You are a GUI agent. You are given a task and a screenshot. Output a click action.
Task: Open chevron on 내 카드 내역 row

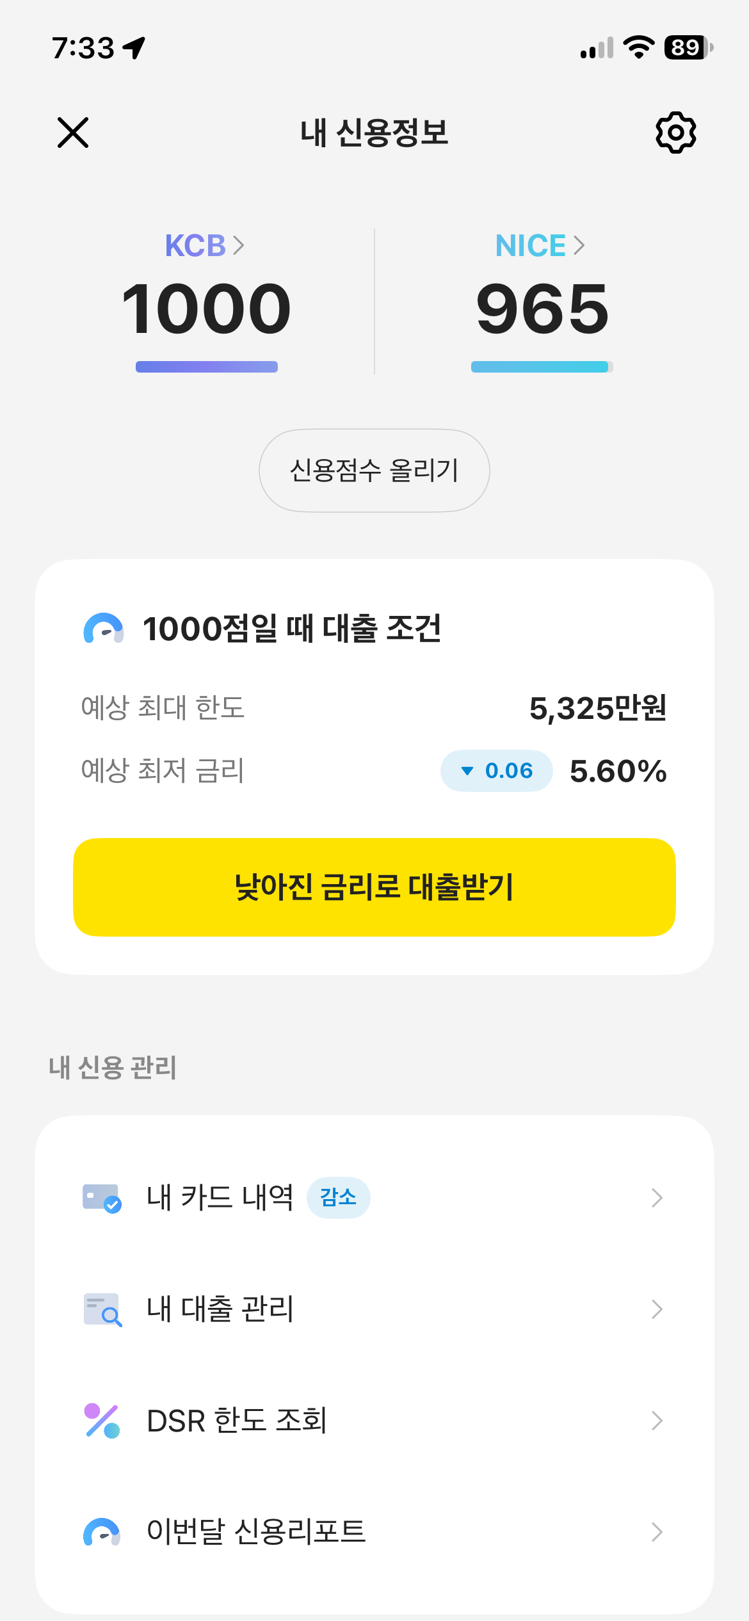[657, 1198]
